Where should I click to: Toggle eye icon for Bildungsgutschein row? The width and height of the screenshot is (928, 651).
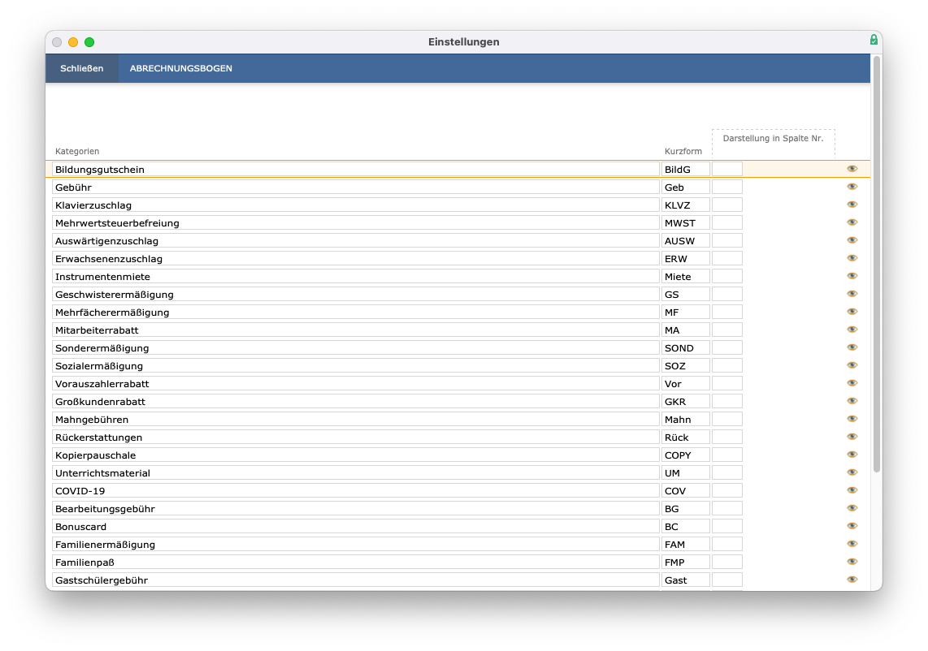pos(852,169)
